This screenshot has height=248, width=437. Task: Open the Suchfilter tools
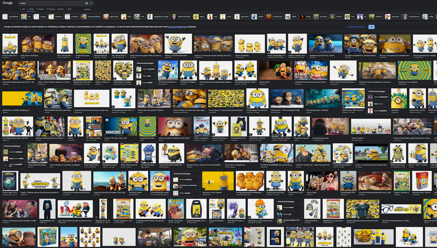pos(87,9)
